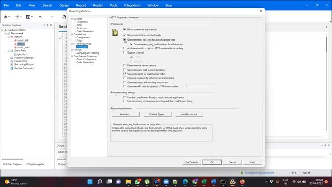
Task: Collapse the Network node in options tree
Action: point(72,50)
